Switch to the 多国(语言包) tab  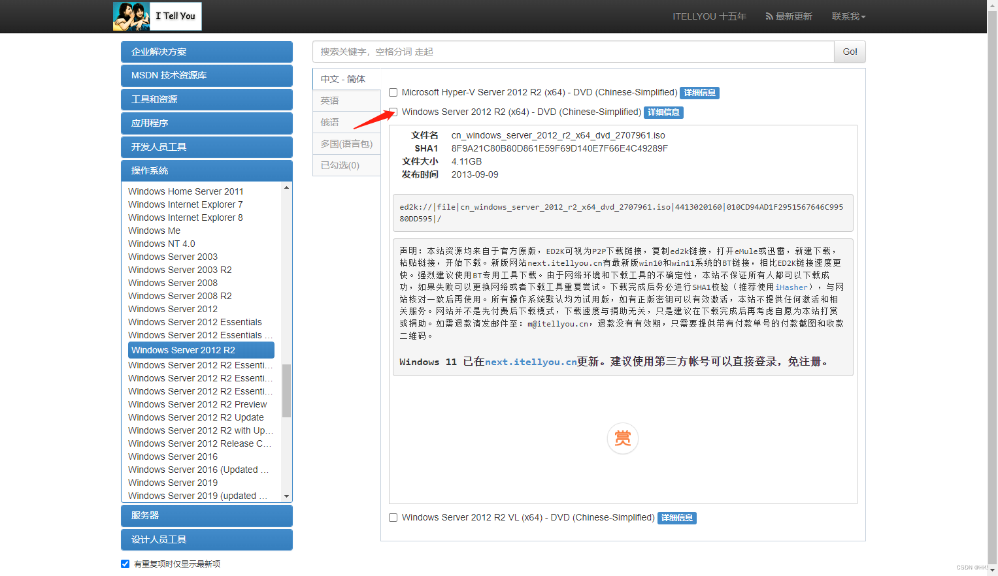point(346,144)
